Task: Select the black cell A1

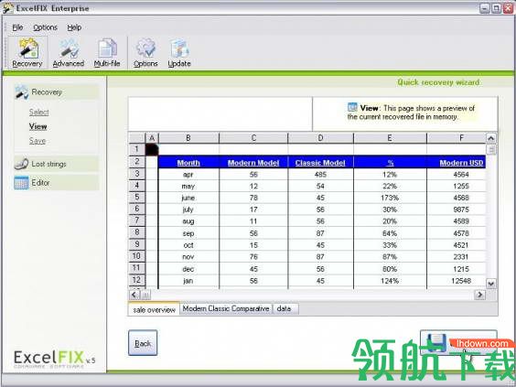Action: coord(152,149)
